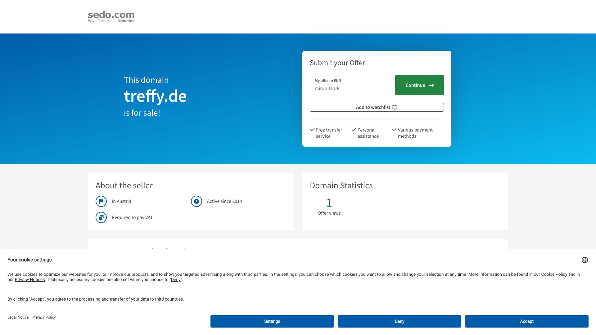Click the treffy.de domain heading

(x=155, y=96)
